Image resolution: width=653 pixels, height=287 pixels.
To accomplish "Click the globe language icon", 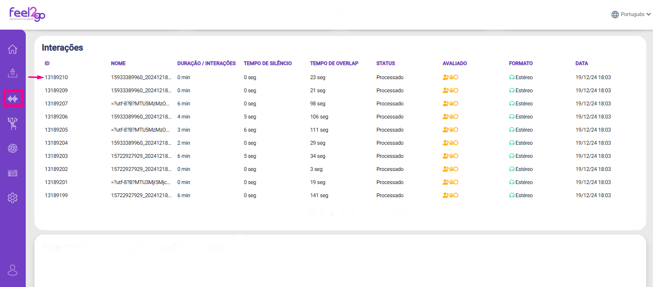I will (x=615, y=15).
